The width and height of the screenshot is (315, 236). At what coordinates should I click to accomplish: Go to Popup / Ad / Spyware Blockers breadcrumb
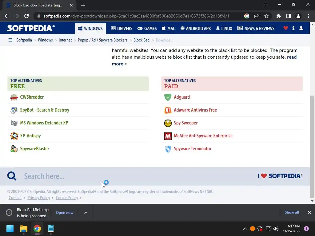tap(102, 40)
